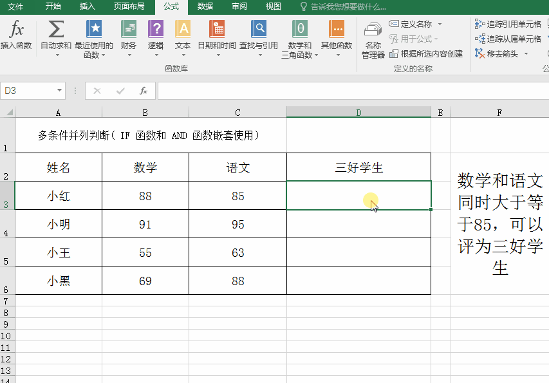This screenshot has width=549, height=383.
Task: Select the cell containing 小王
Action: [x=59, y=252]
